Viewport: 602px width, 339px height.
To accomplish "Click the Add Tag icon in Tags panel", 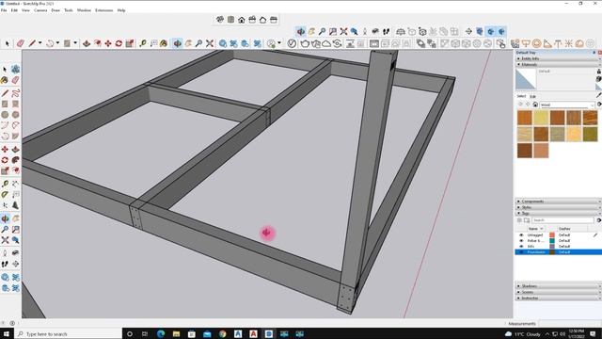I will 519,220.
